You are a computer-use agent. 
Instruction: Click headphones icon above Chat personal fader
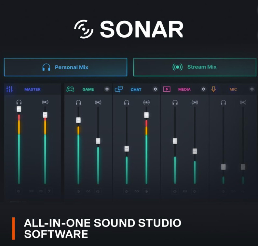(x=127, y=102)
